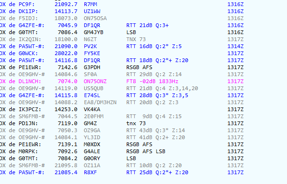
Task: Select callsign G3PDH on 7142.6
Action: tap(92, 67)
